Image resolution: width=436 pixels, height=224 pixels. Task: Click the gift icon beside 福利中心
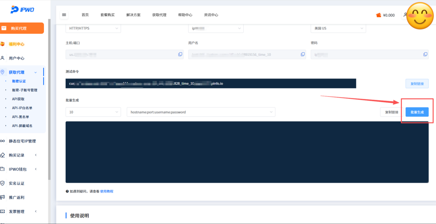tap(3, 44)
